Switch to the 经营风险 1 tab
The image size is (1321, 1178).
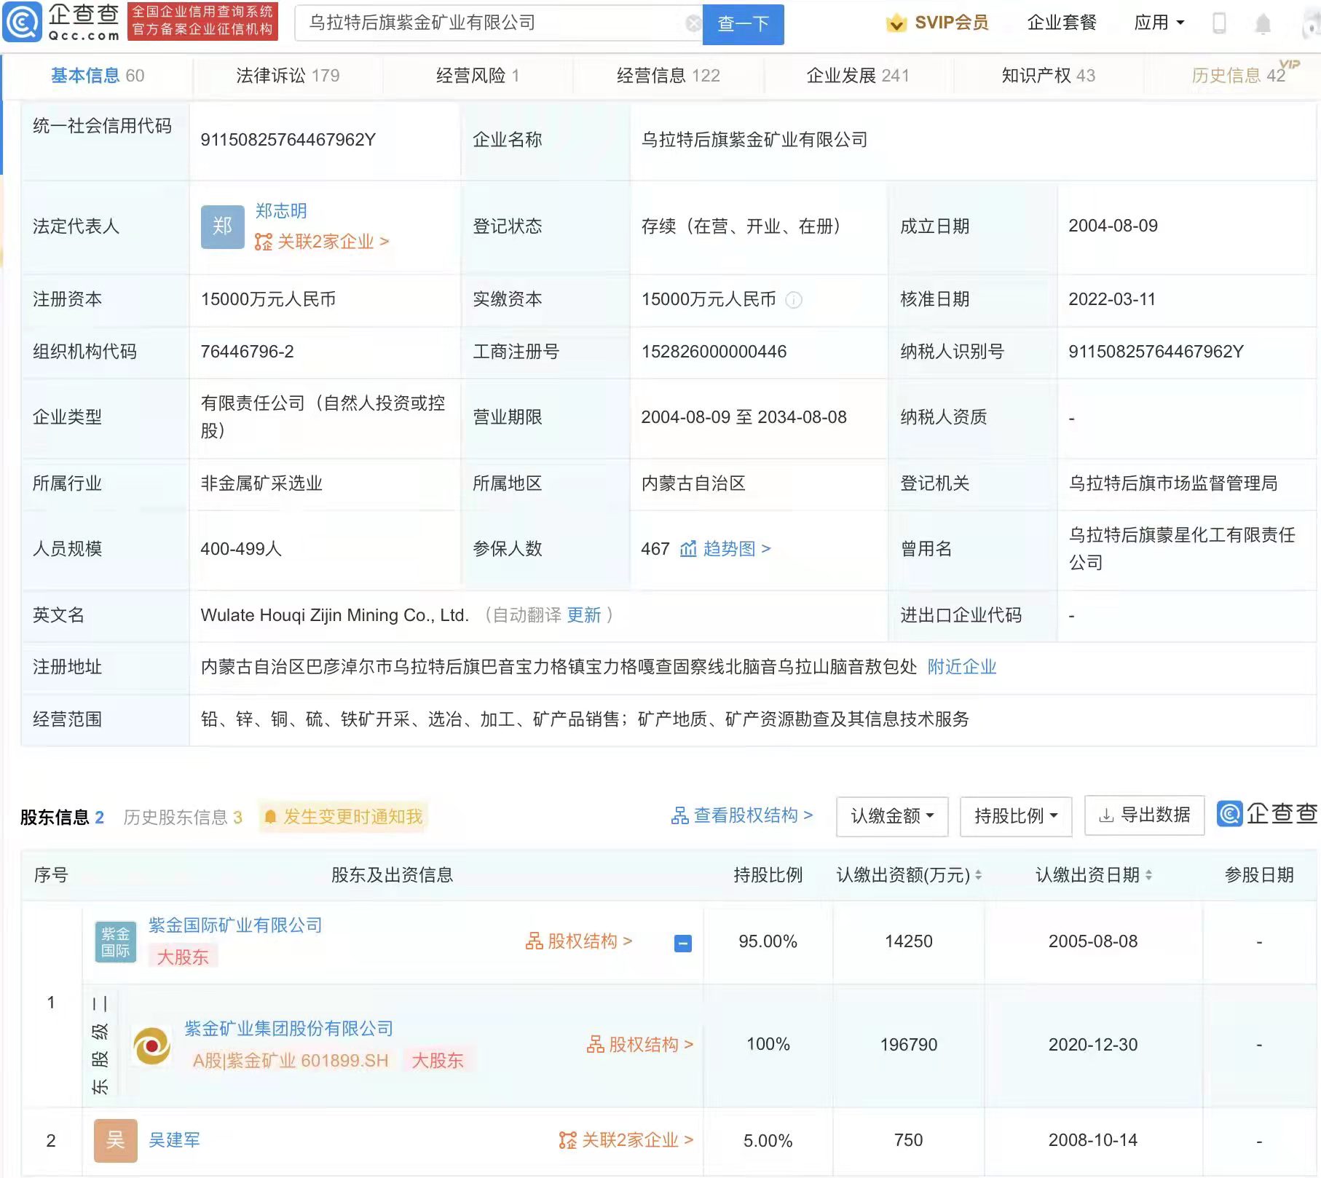(478, 76)
